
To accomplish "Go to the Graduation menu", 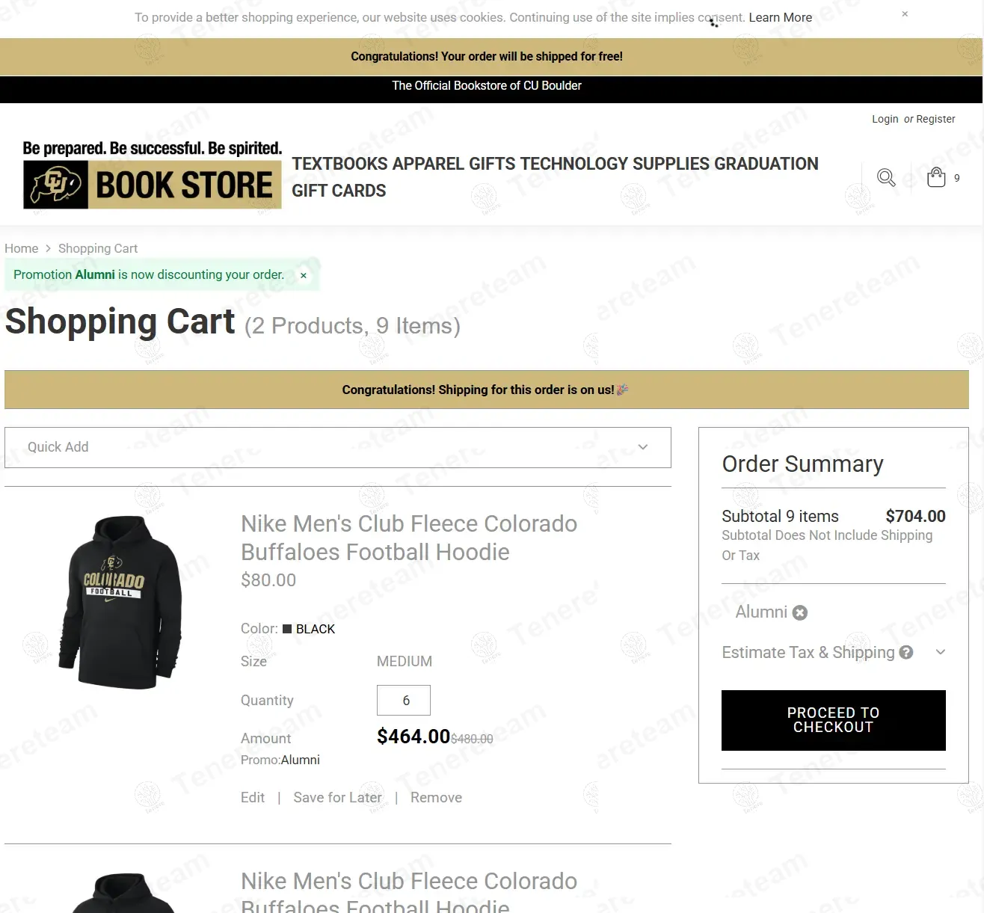I will [766, 164].
